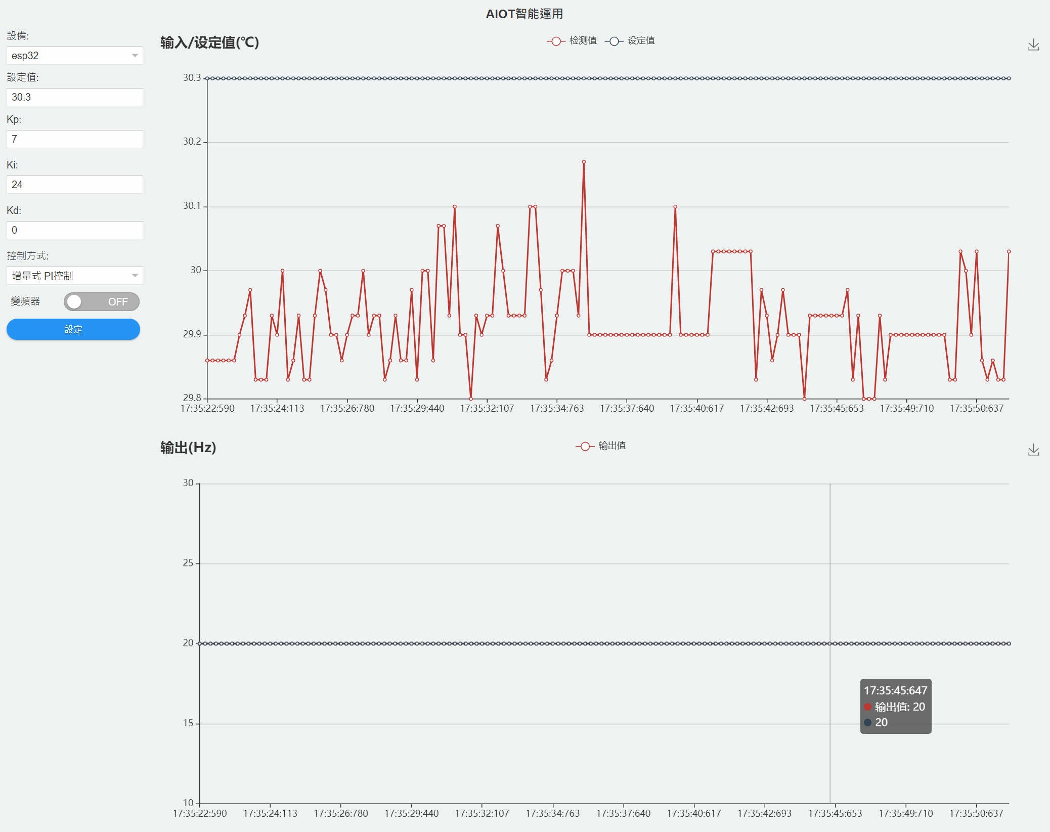1050x832 pixels.
Task: Focus the Kp input field
Action: 74,139
